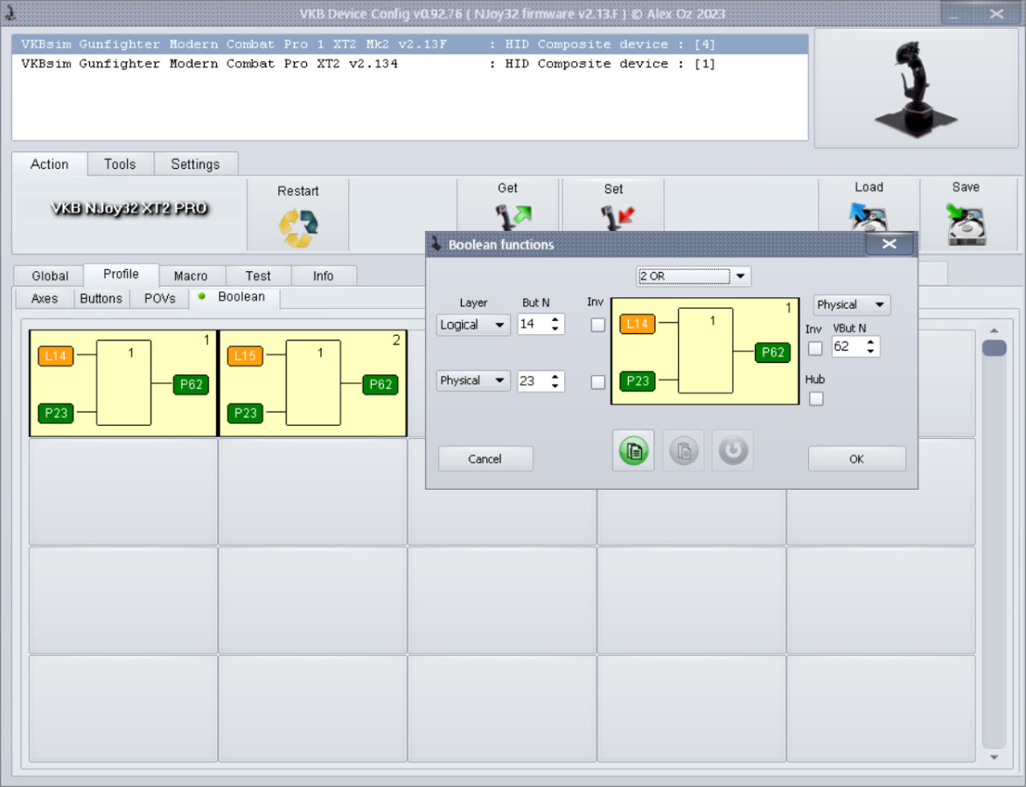Select the Mk2 v2.13F device row
1026x787 pixels.
[x=409, y=45]
